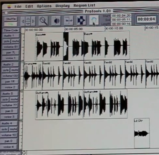Click the 00:00:05:00 ruler mark
159x155 pixels.
click(74, 29)
